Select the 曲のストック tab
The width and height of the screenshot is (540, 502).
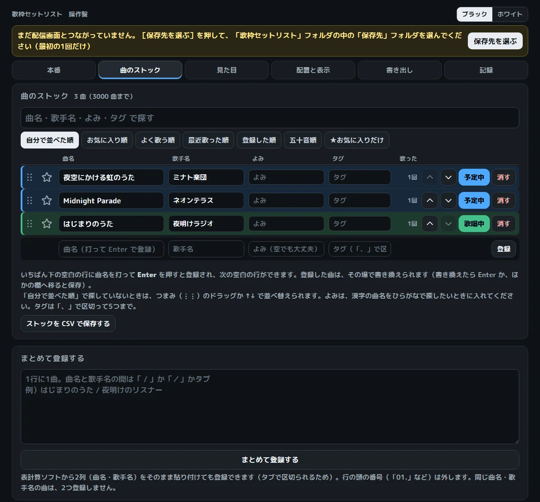pos(140,70)
